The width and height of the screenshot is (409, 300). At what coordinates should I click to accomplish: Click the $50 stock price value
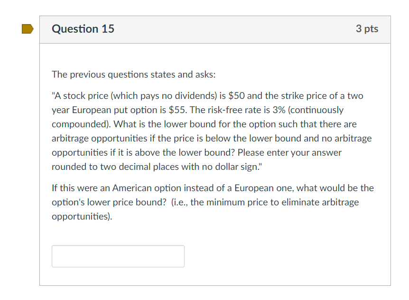pyautogui.click(x=236, y=96)
